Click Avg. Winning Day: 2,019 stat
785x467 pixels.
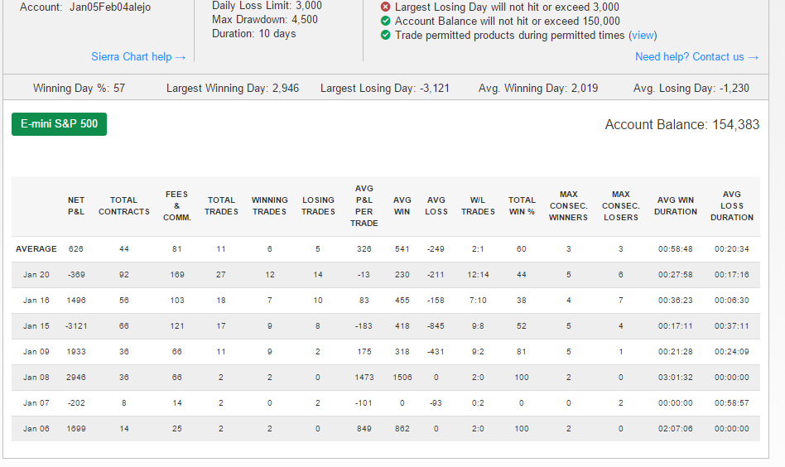tap(538, 88)
